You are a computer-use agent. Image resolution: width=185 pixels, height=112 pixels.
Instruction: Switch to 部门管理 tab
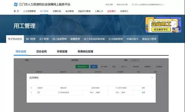(31, 39)
